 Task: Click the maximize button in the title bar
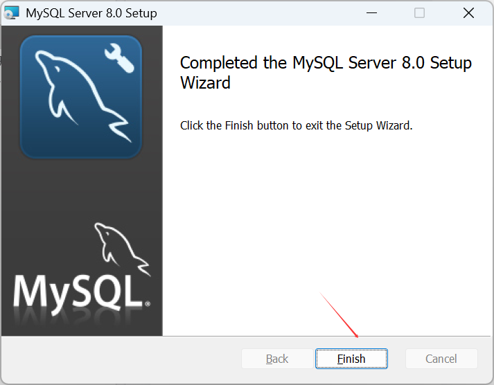[x=419, y=13]
